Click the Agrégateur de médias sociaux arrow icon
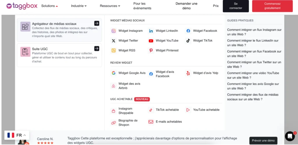 click(97, 23)
